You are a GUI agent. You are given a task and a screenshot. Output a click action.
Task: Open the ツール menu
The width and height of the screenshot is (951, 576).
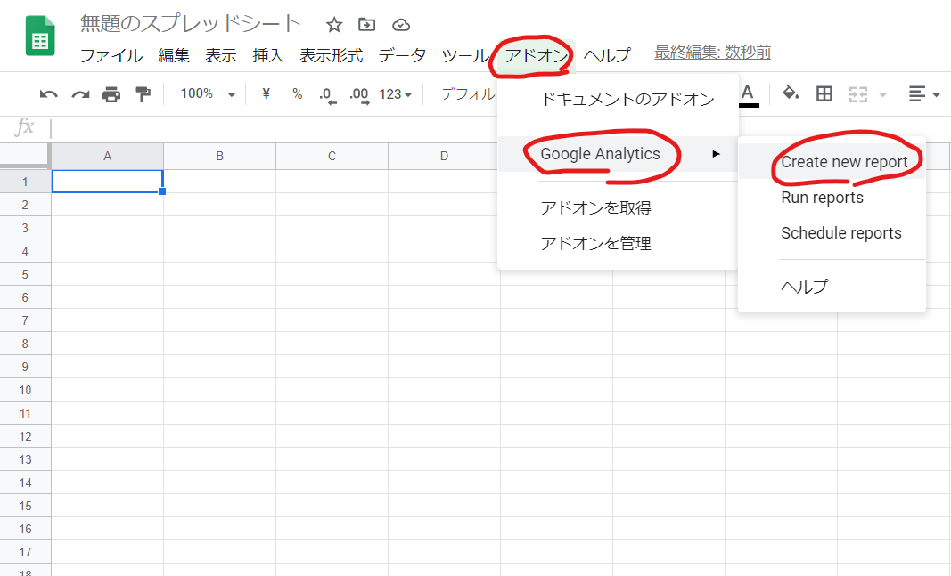pos(464,55)
